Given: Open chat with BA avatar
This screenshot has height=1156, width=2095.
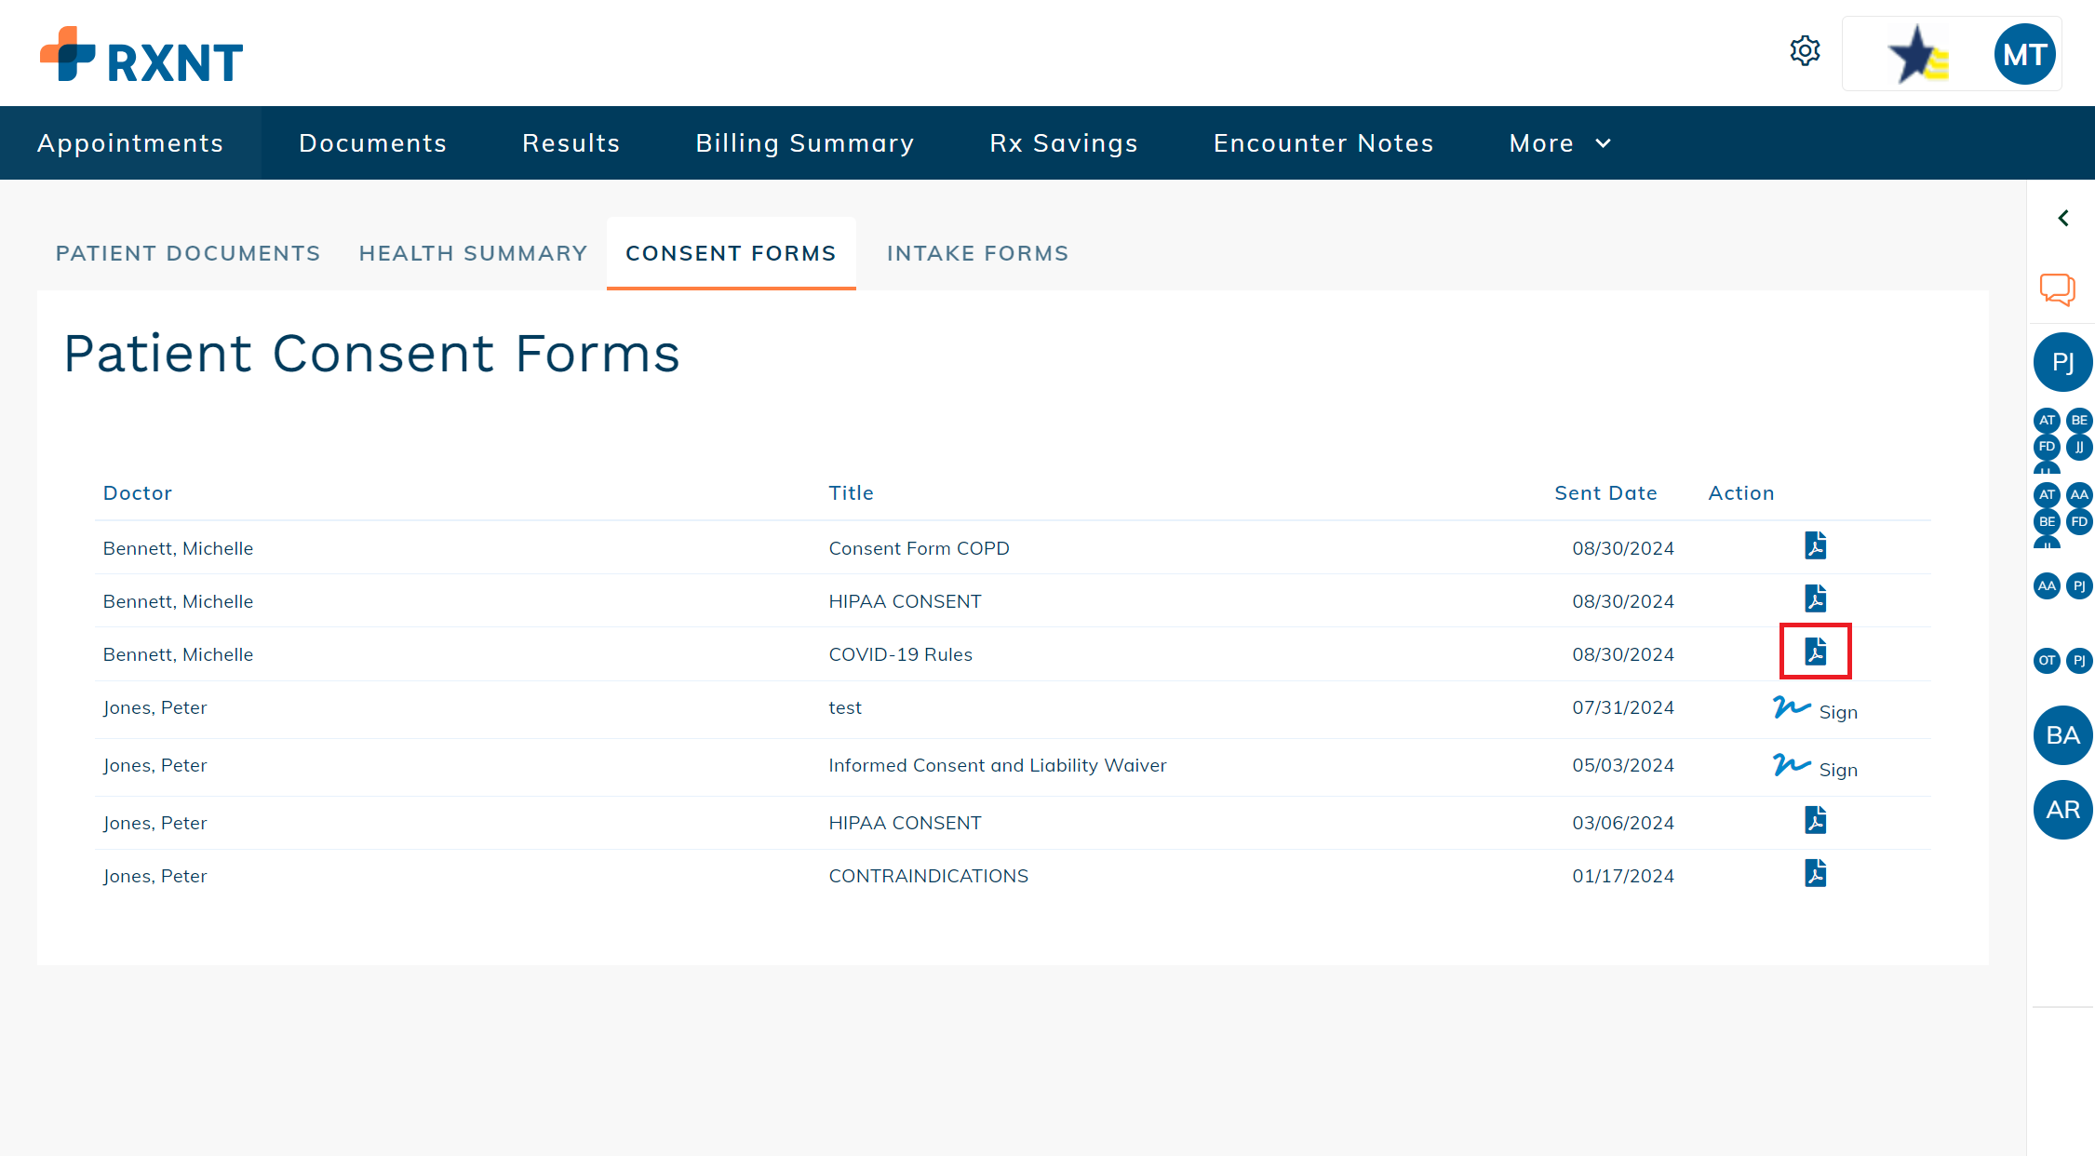Looking at the screenshot, I should (x=2062, y=735).
